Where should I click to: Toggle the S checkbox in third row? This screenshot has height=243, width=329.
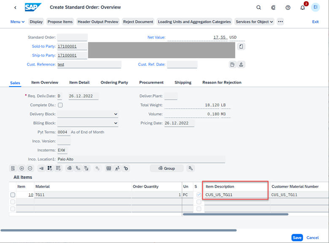coord(199,209)
